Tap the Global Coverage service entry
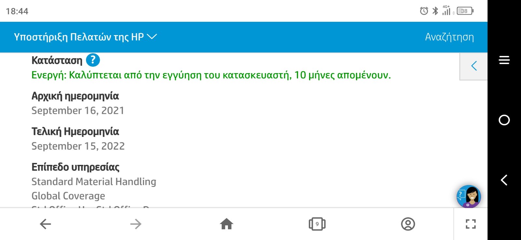 click(68, 196)
